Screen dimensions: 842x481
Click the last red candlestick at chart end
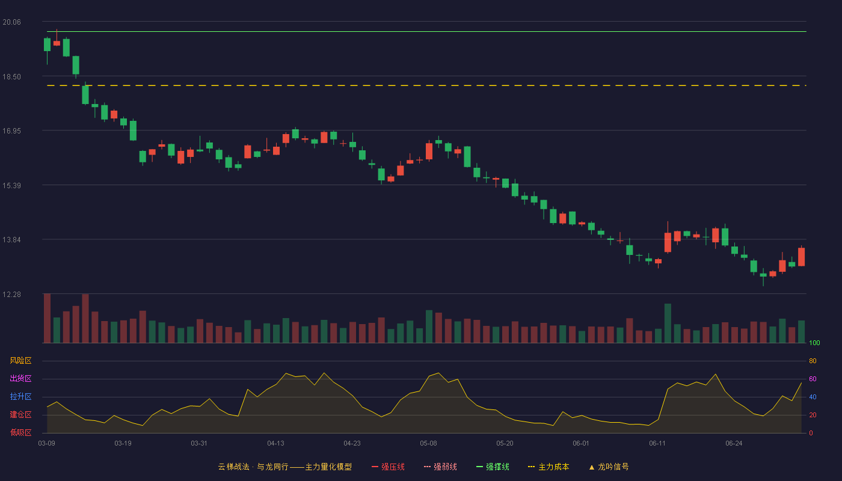click(x=801, y=257)
